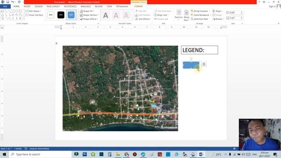The height and width of the screenshot is (158, 281).
Task: Open the REFERENCES tab
Action: click(70, 7)
